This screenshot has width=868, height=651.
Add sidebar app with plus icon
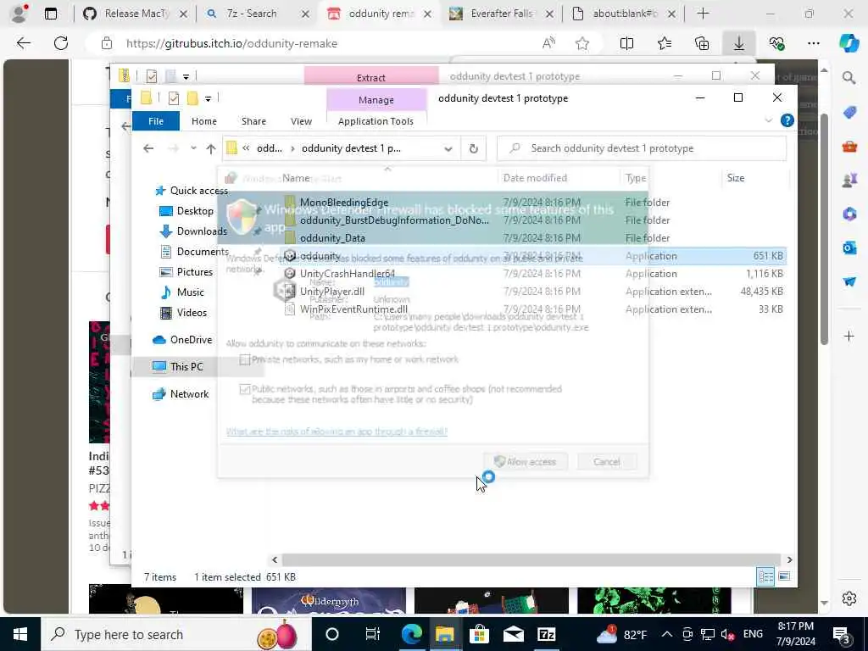[849, 336]
